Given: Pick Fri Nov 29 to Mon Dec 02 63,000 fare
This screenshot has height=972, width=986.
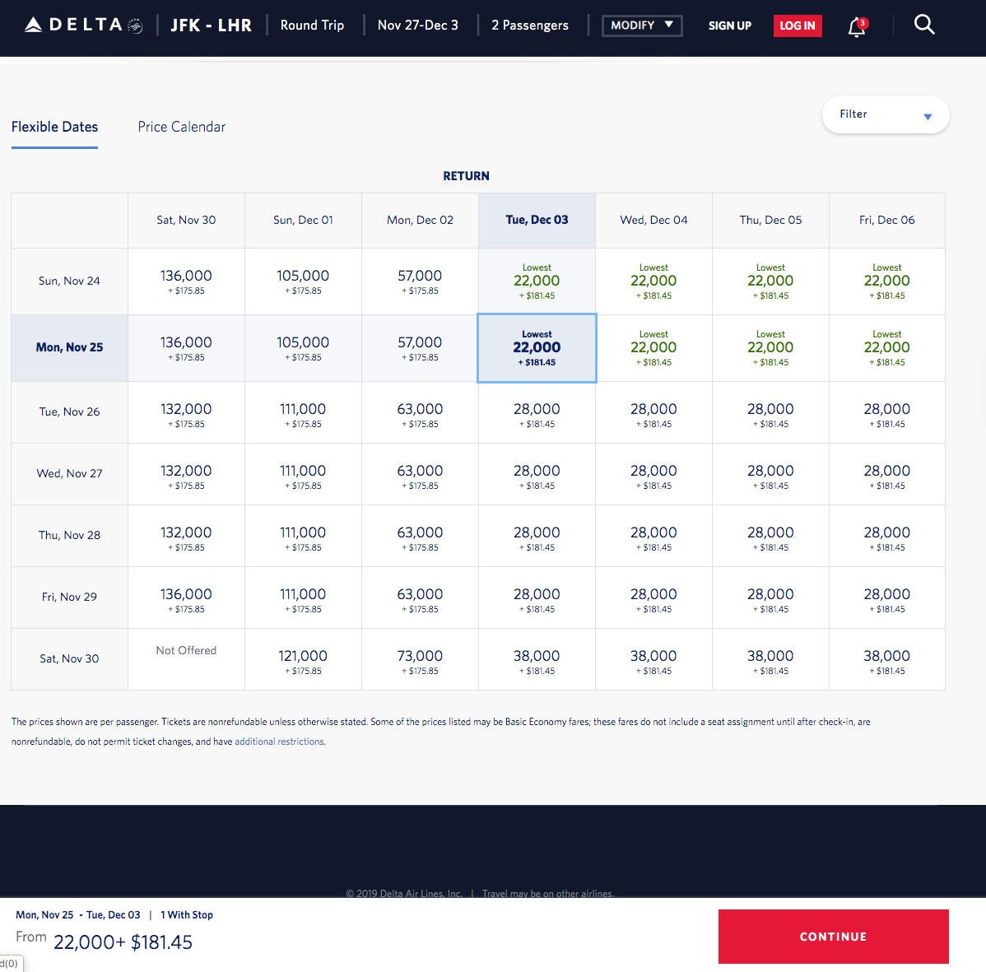Looking at the screenshot, I should pos(420,597).
